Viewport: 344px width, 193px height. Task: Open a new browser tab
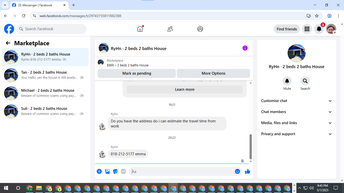click(x=74, y=5)
